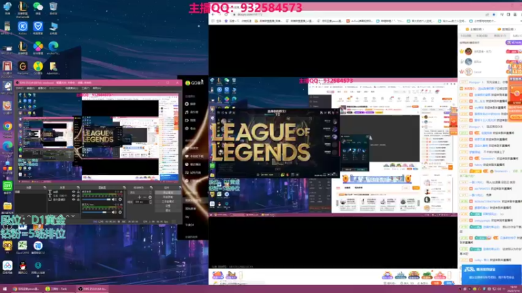This screenshot has height=293, width=522.
Task: Click Exit button in OBS Controls
Action: (168, 210)
